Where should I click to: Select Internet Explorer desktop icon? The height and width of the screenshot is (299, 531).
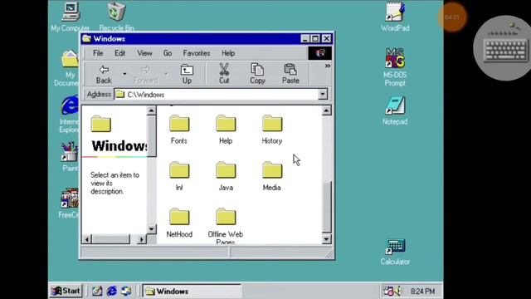69,114
